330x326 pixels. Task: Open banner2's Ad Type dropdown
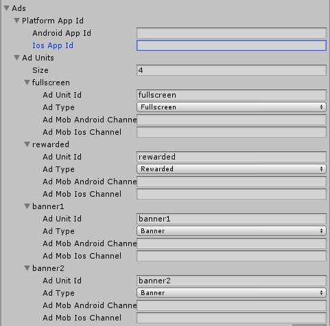point(231,293)
